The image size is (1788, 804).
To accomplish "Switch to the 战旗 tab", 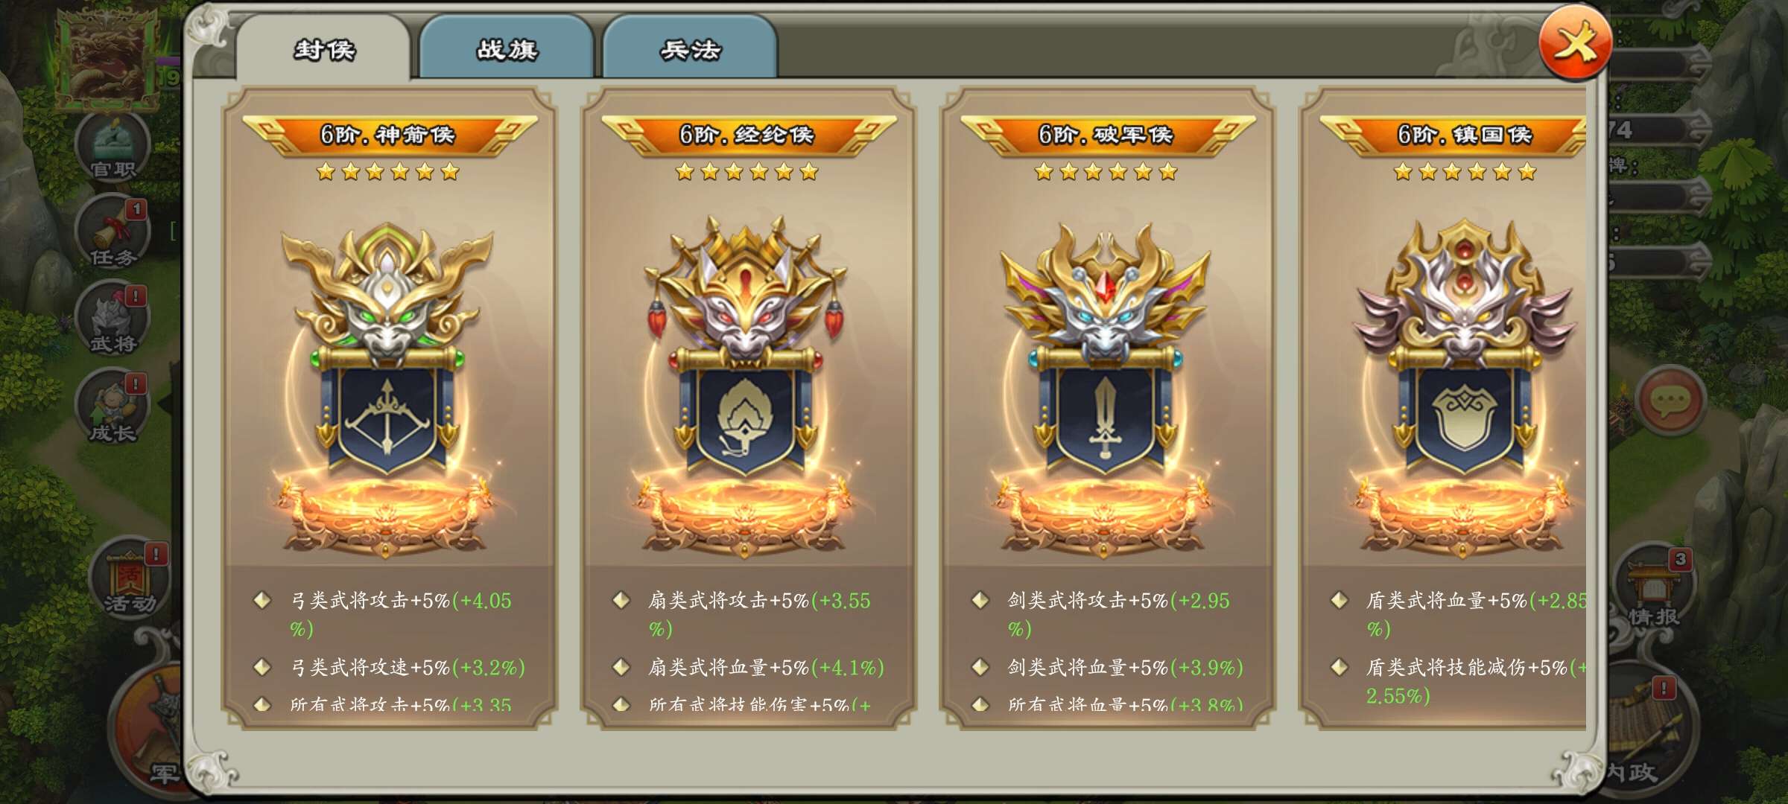I will 507,48.
